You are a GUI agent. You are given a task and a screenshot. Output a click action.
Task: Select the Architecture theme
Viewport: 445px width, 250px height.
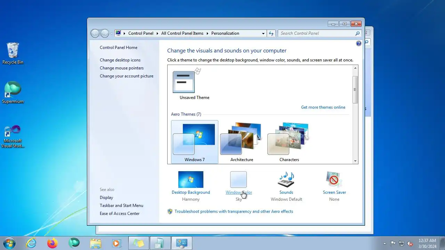tap(242, 142)
